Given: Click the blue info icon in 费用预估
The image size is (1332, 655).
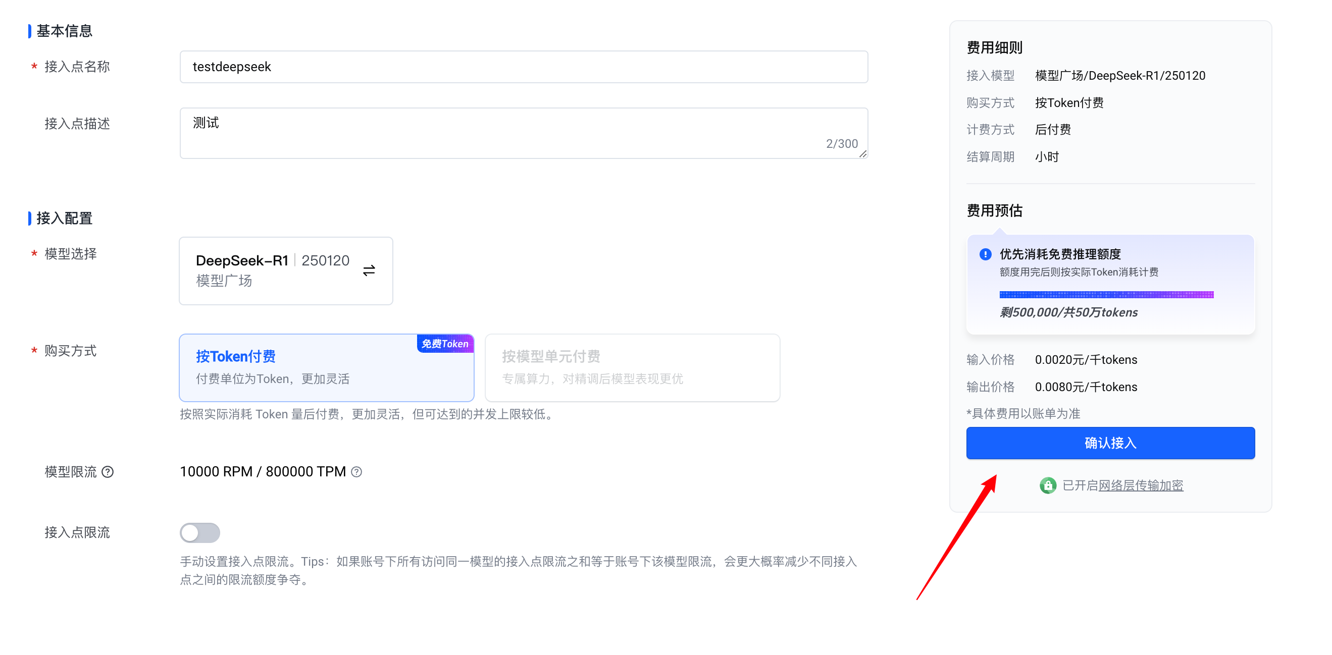Looking at the screenshot, I should (x=985, y=254).
